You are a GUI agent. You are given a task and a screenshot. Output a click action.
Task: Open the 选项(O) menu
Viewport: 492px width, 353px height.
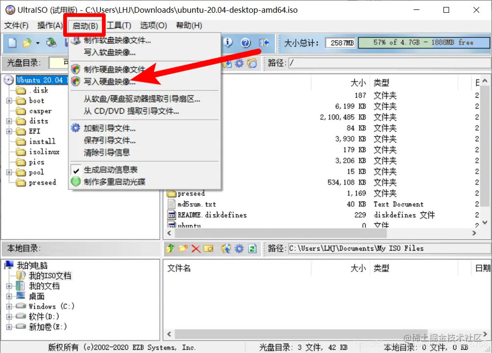(x=153, y=25)
